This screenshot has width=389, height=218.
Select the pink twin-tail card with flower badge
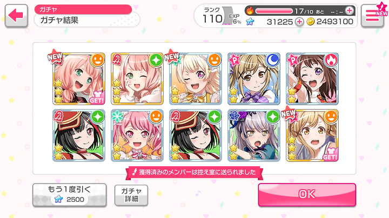[137, 135]
